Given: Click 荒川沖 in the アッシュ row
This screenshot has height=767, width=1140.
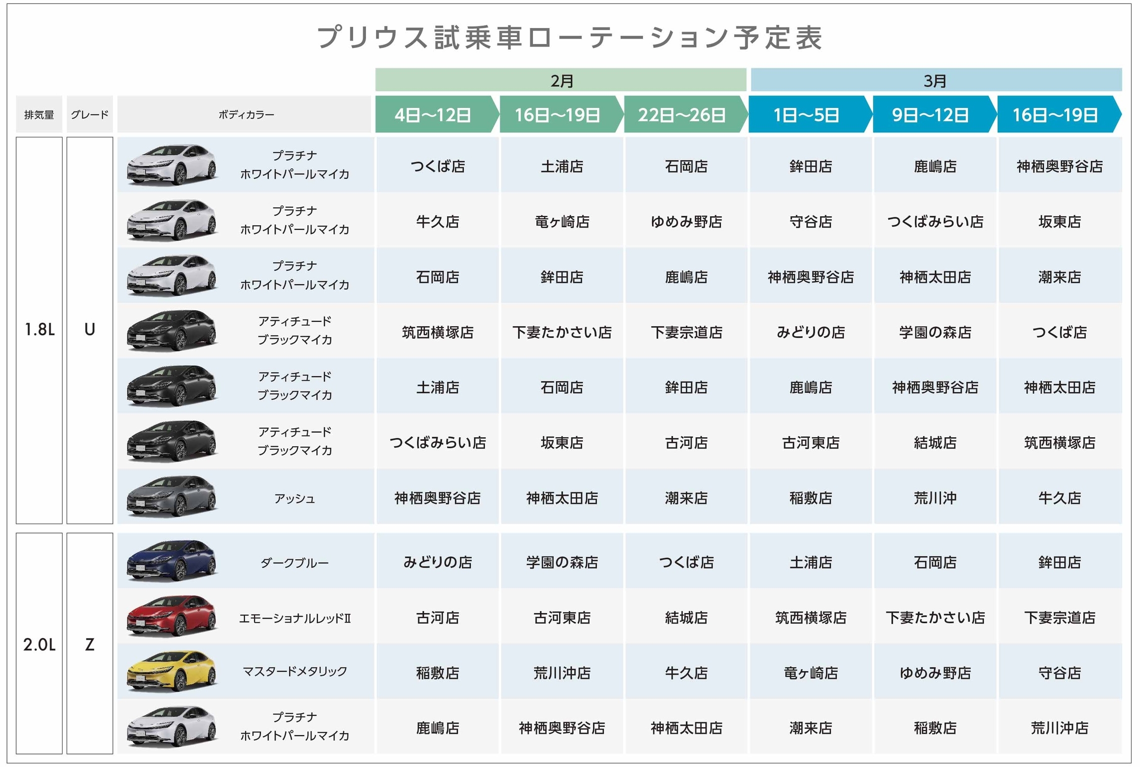Looking at the screenshot, I should click(x=935, y=498).
